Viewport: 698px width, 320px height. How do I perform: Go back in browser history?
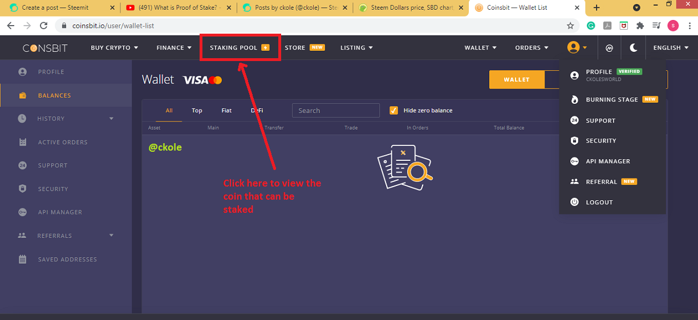11,26
